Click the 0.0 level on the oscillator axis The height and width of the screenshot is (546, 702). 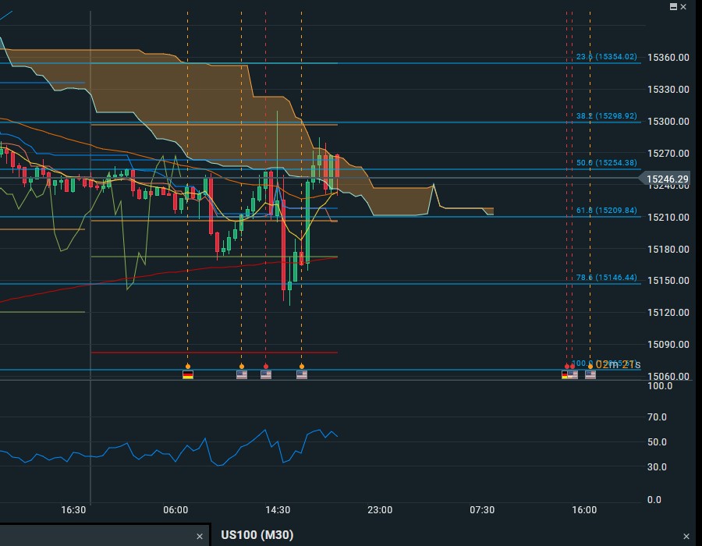coord(654,500)
